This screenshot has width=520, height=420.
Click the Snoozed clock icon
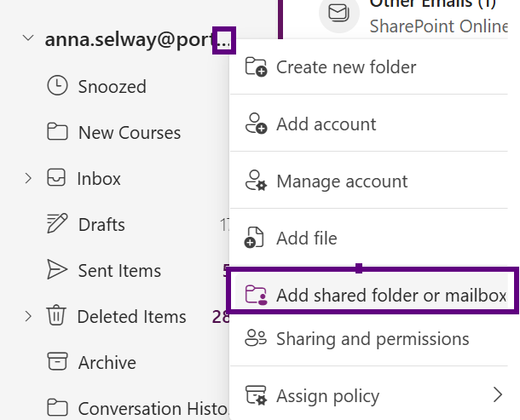[57, 86]
